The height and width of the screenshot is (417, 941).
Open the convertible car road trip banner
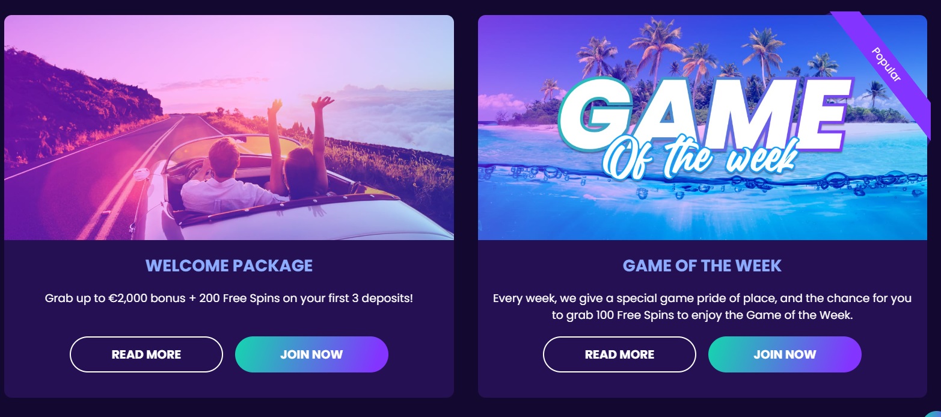coord(229,128)
